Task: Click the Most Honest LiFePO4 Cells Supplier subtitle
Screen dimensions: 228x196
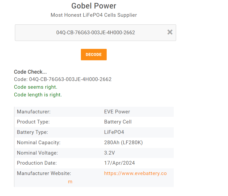Action: click(x=94, y=15)
